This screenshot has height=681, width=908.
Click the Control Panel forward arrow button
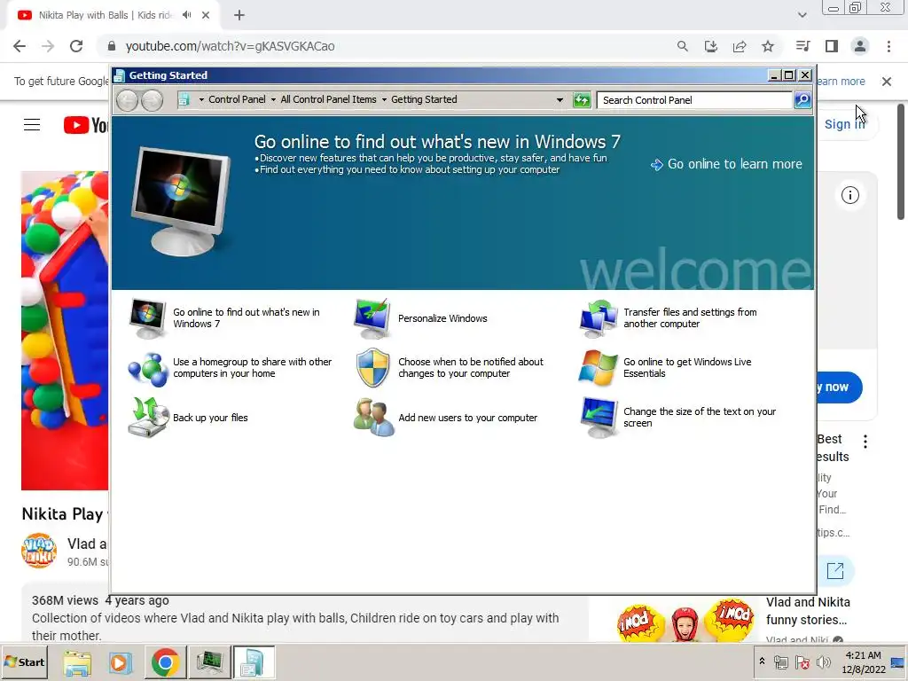coord(153,101)
